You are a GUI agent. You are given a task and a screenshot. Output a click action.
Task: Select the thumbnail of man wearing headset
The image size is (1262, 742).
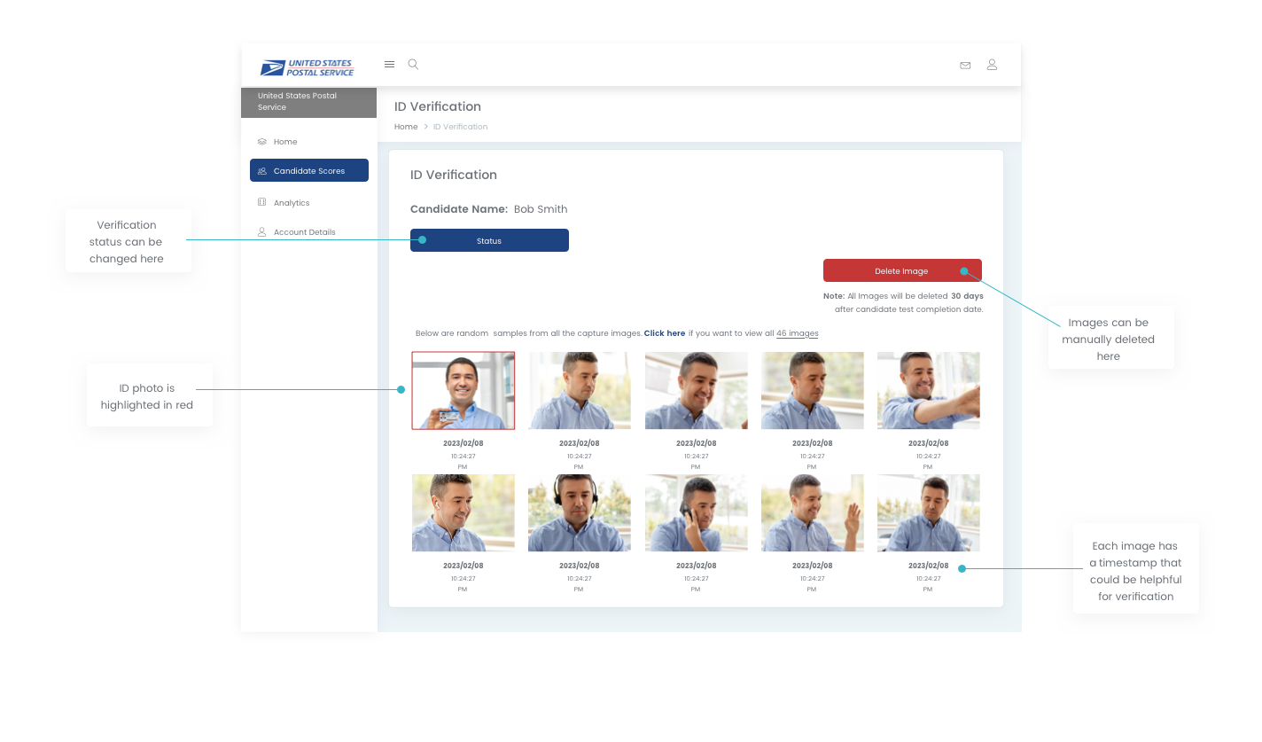(x=580, y=512)
